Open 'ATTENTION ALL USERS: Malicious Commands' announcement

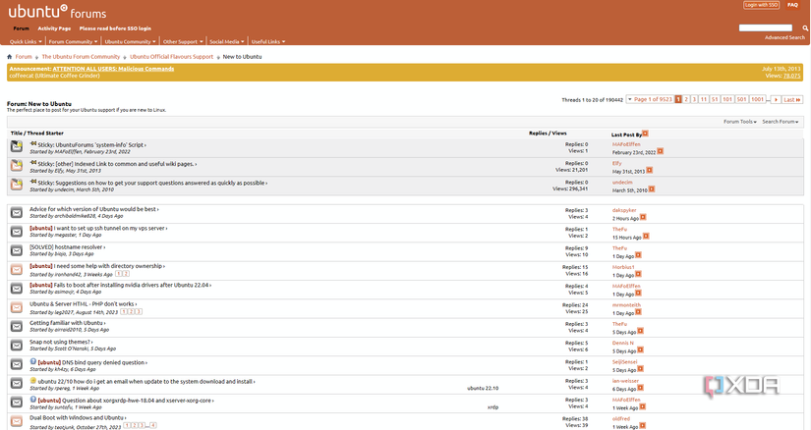tap(113, 69)
